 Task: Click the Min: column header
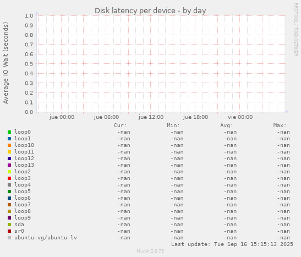click(x=173, y=125)
